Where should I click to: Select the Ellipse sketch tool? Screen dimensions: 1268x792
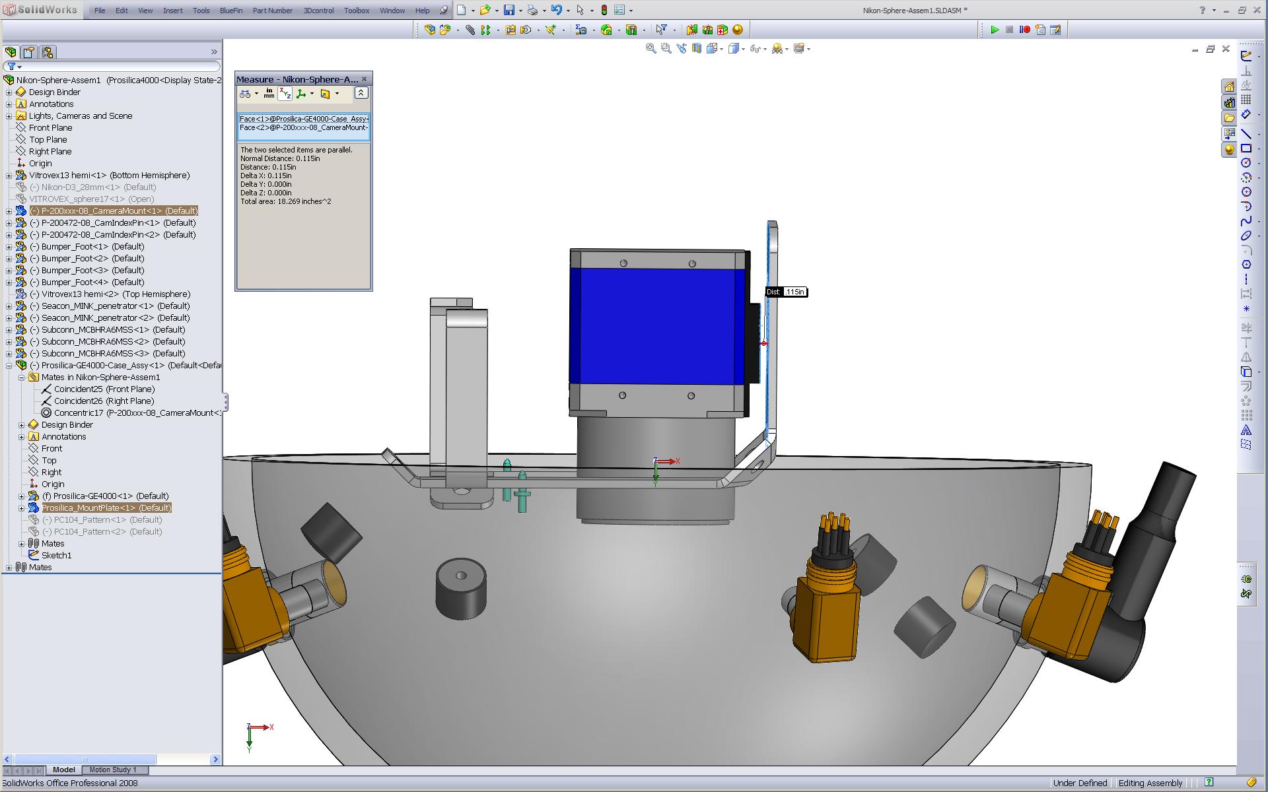[x=1246, y=236]
